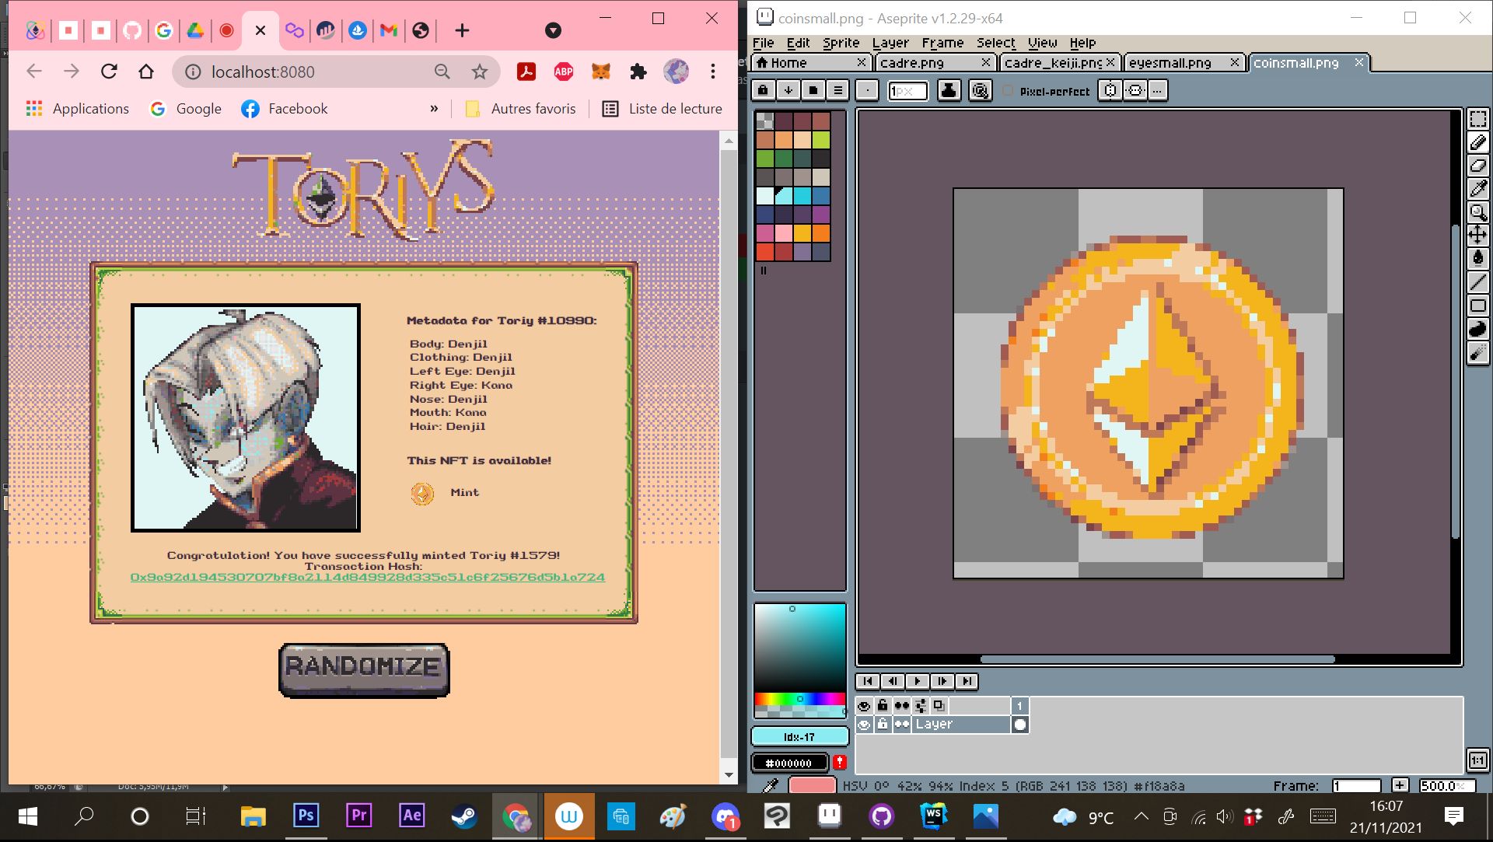
Task: Select the Zoom tool in Aseprite toolbox
Action: (1477, 212)
